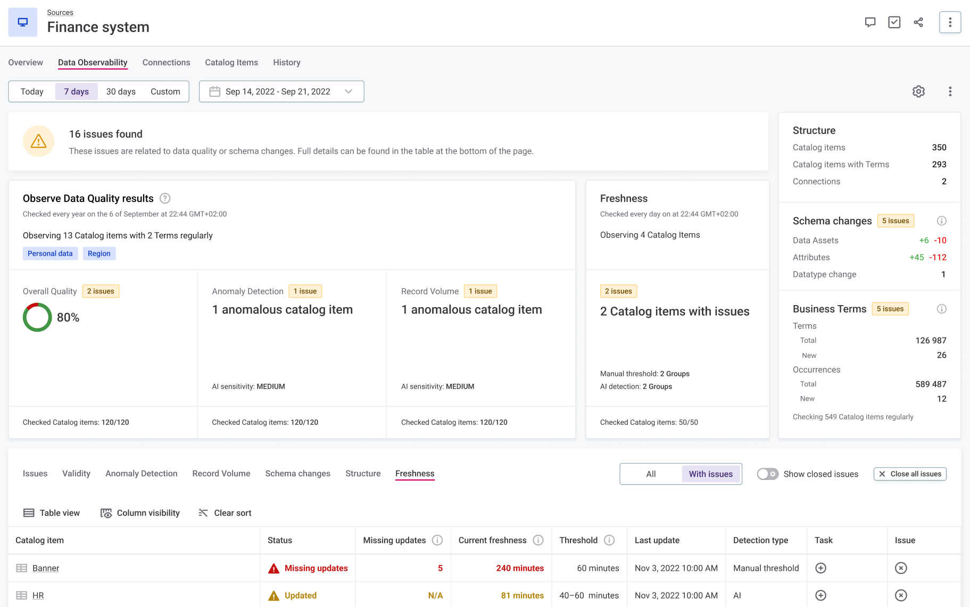The width and height of the screenshot is (970, 607).
Task: Add task for the Banner row
Action: [820, 568]
